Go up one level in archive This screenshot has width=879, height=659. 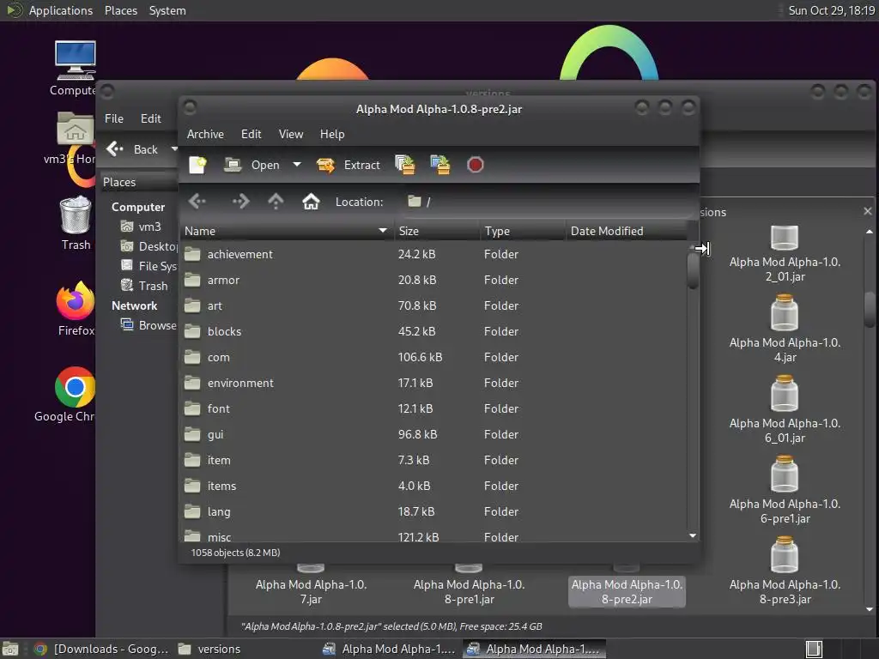pos(276,201)
